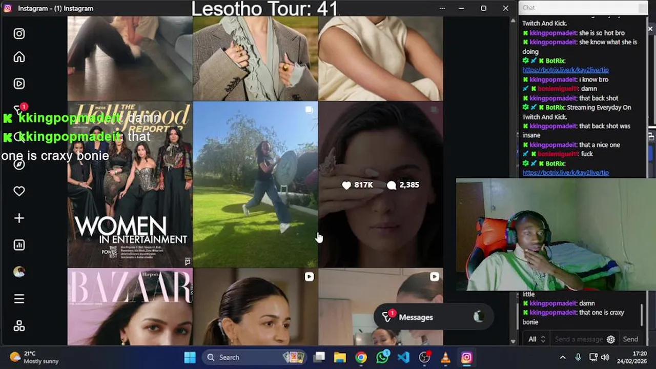
Task: Click the Send chat button
Action: pyautogui.click(x=630, y=339)
